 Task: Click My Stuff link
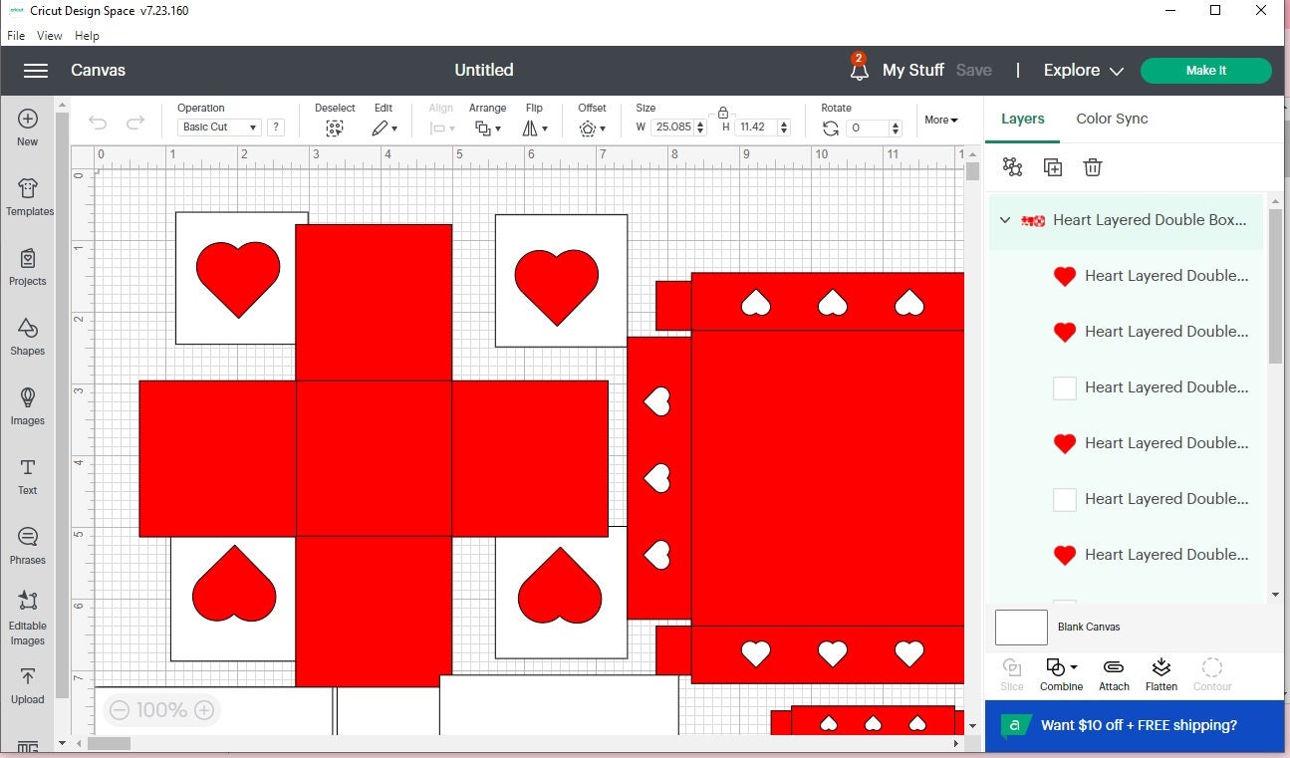click(912, 71)
